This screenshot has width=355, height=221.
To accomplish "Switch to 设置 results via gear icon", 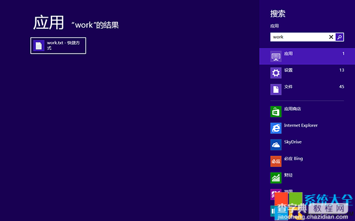I will tap(276, 73).
